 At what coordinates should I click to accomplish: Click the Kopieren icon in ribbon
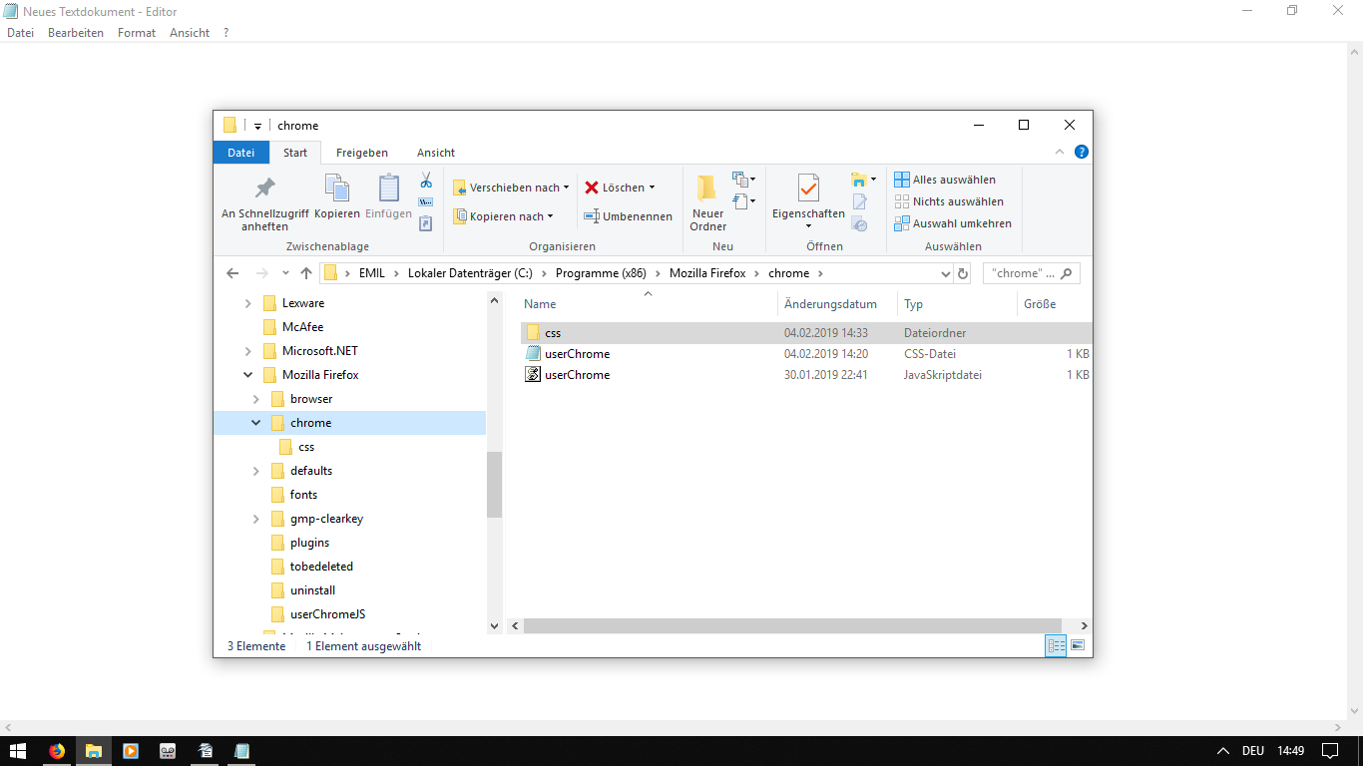coord(337,188)
